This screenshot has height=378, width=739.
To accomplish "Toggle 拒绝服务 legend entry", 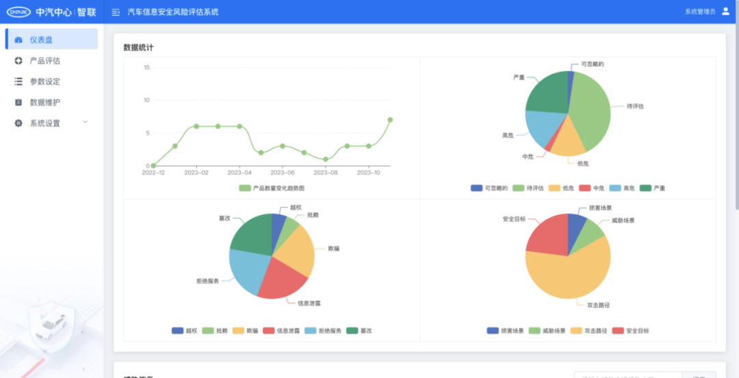I will click(x=323, y=331).
